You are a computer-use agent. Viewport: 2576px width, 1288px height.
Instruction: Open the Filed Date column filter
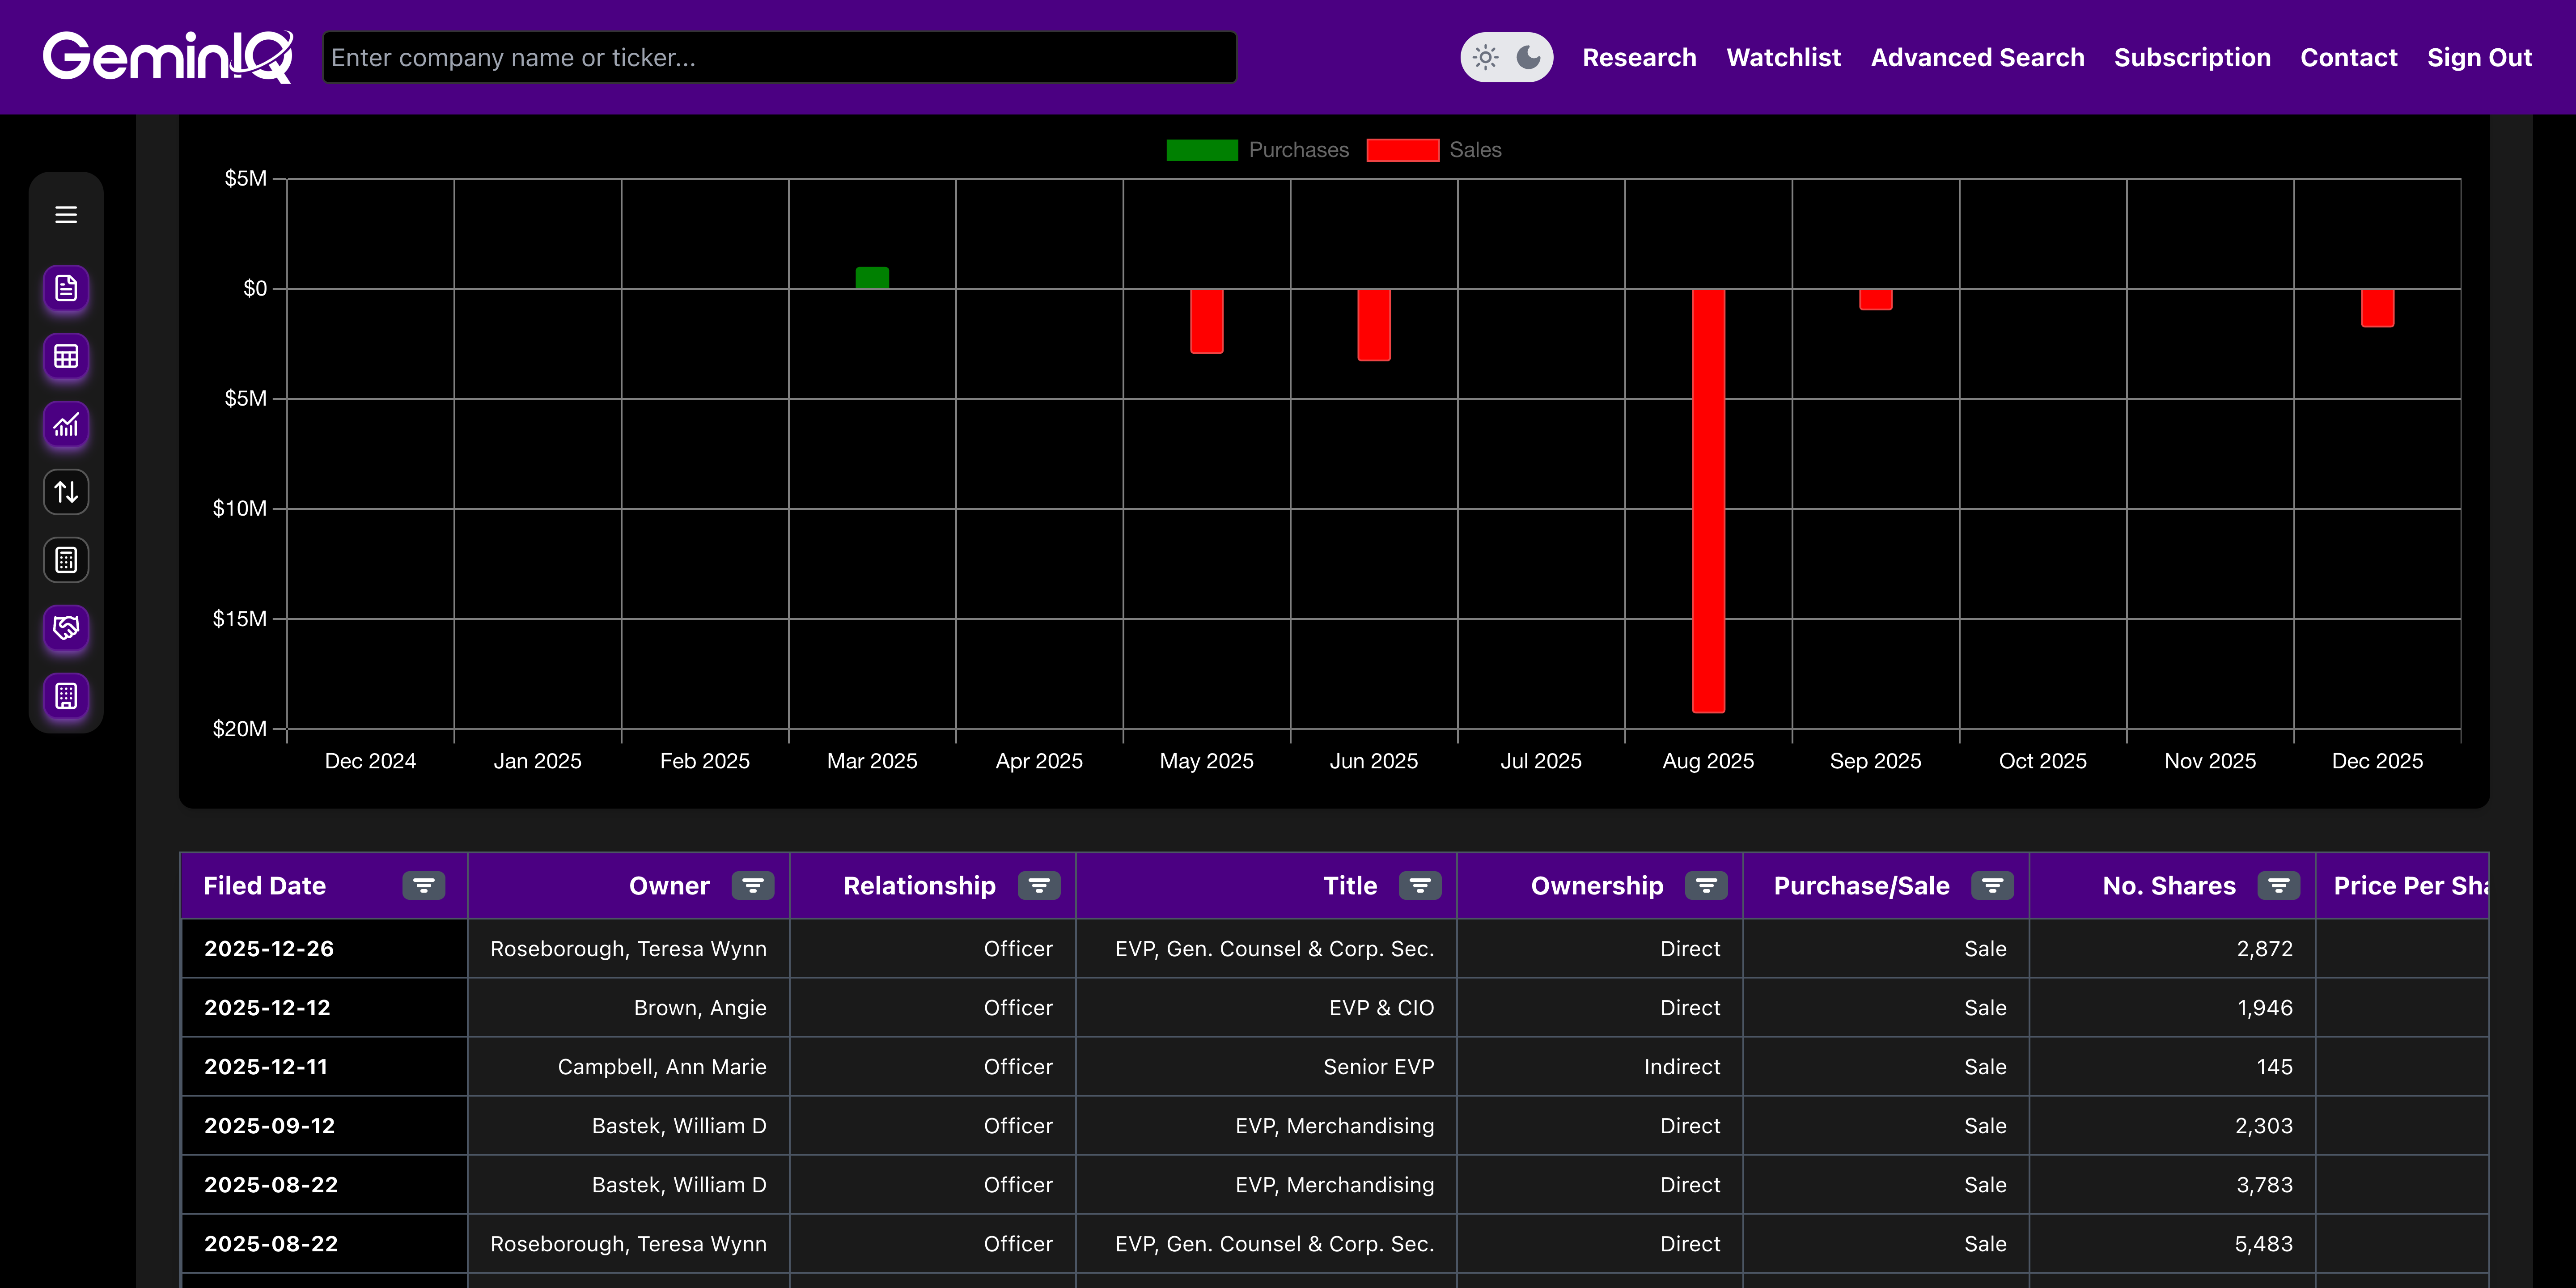coord(424,886)
